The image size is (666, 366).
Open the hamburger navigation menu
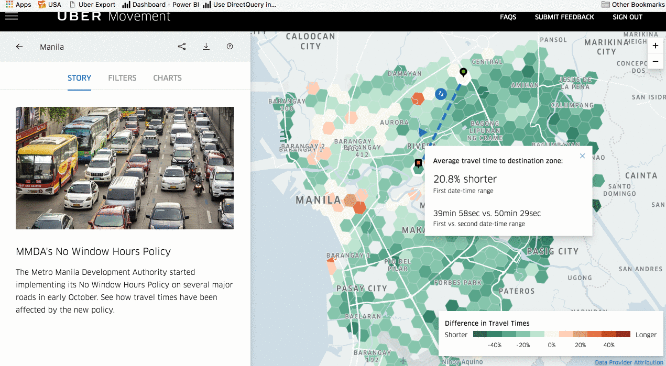tap(12, 16)
